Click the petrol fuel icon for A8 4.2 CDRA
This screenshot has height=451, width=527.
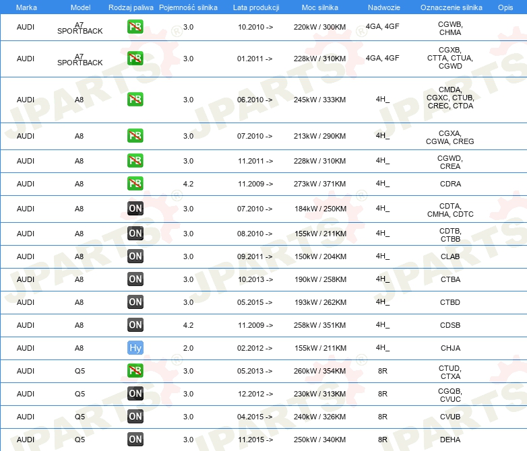(135, 184)
